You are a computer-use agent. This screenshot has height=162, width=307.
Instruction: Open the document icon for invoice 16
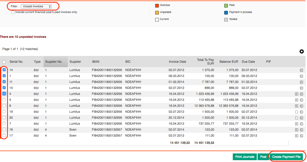click(297, 130)
